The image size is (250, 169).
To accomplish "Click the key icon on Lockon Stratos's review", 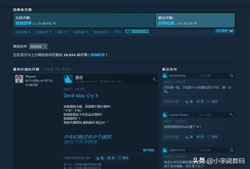I will tap(231, 115).
